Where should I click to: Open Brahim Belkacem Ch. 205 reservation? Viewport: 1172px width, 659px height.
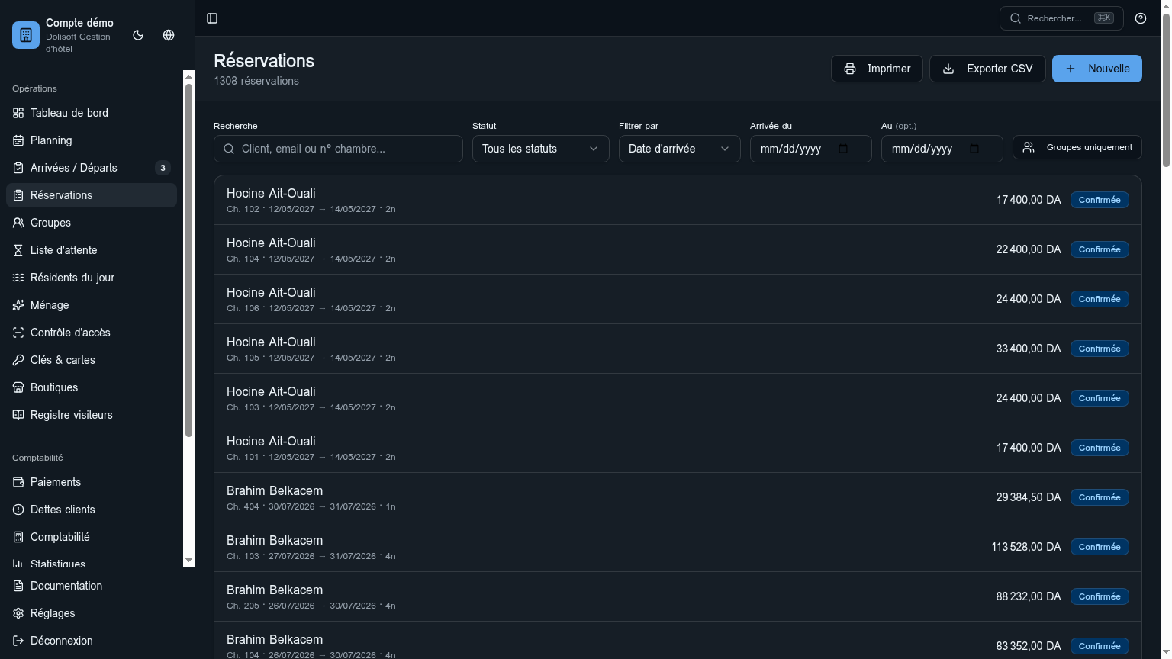(678, 596)
